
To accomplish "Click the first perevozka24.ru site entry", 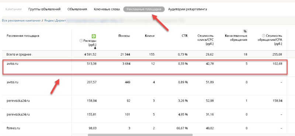I will 18,101.
